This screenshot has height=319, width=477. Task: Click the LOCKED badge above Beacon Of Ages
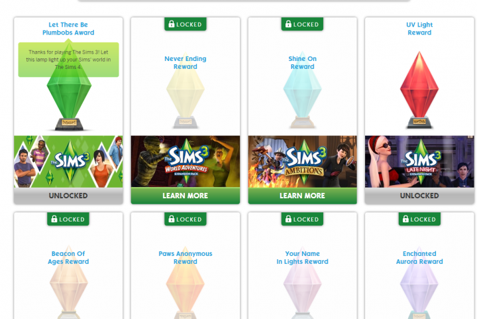coord(68,219)
